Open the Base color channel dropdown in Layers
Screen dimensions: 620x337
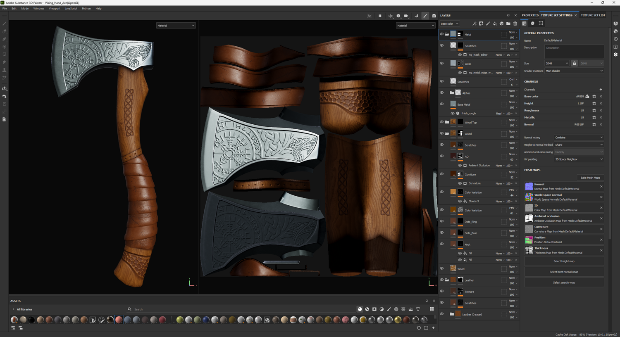click(450, 24)
